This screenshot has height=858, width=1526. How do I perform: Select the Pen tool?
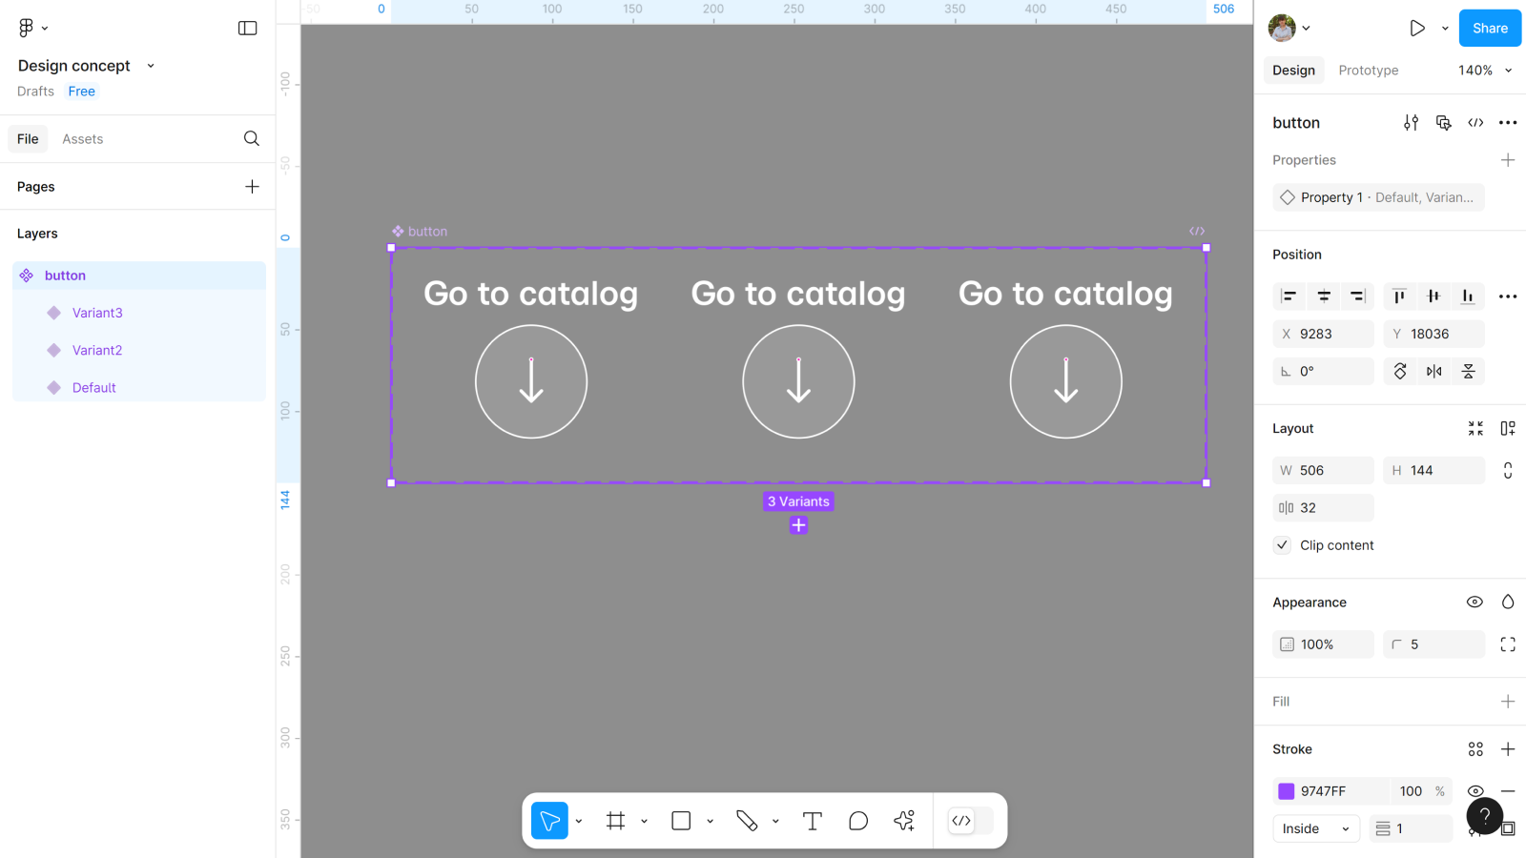coord(747,821)
